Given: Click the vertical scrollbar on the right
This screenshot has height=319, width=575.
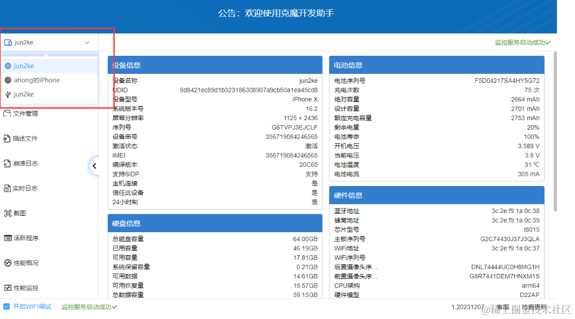Looking at the screenshot, I should pyautogui.click(x=555, y=130).
